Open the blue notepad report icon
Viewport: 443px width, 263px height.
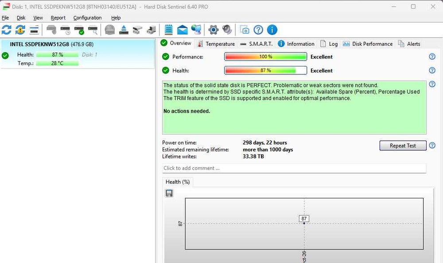169,30
